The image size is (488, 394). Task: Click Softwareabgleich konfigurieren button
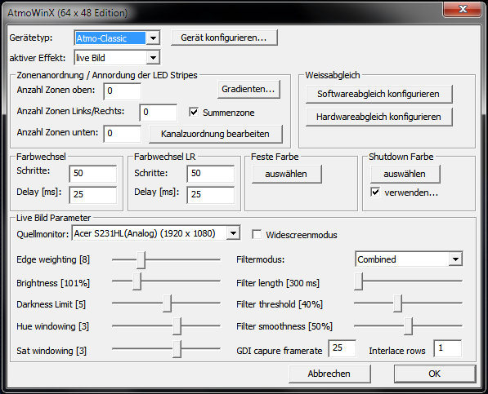click(x=378, y=94)
